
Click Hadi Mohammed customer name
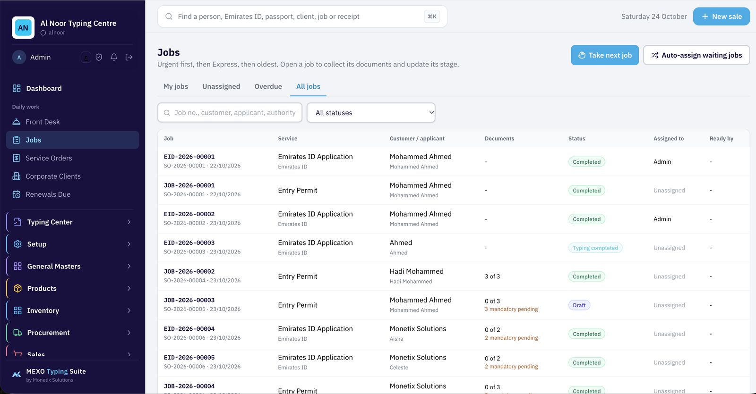416,271
